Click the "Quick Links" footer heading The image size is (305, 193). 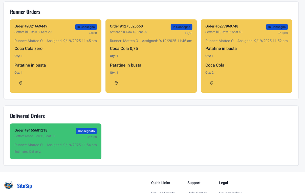click(x=161, y=183)
